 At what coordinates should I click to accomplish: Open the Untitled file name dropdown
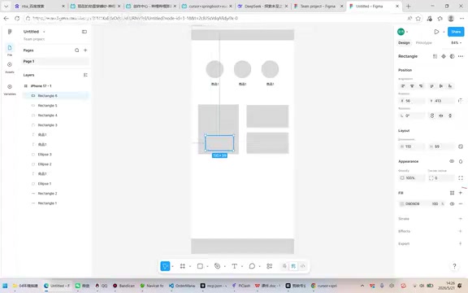click(x=44, y=32)
